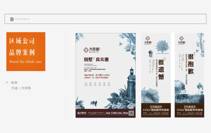Click the phone number 366 3388/366 3866
The image size is (211, 133).
117,113
